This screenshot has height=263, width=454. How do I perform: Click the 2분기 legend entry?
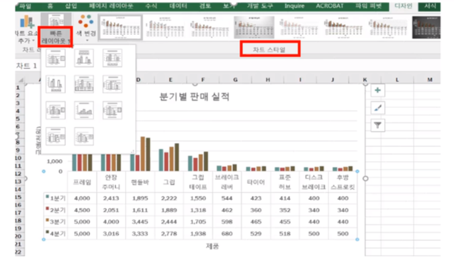point(56,210)
